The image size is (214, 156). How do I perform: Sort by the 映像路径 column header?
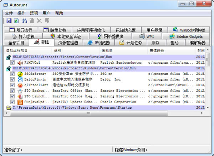click(x=157, y=50)
